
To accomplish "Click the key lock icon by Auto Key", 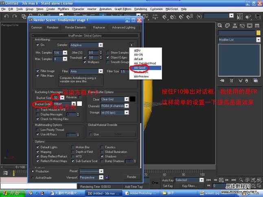I will [x=155, y=183].
